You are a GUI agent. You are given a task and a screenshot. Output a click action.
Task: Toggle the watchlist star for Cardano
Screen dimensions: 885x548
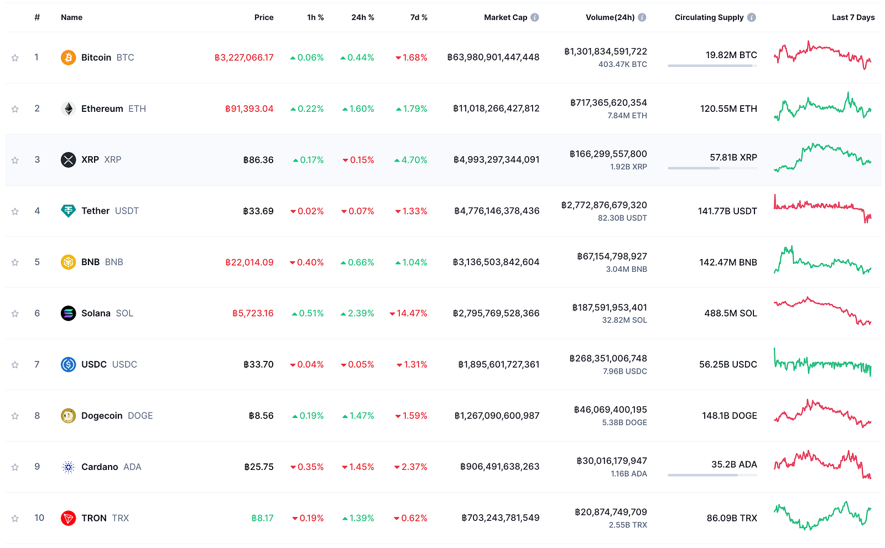point(15,467)
